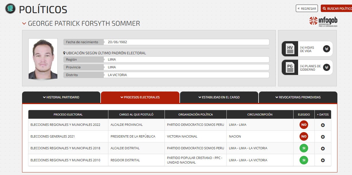The width and height of the screenshot is (352, 175).
Task: Click the HV hojas de vida document icon
Action: coord(290,49)
